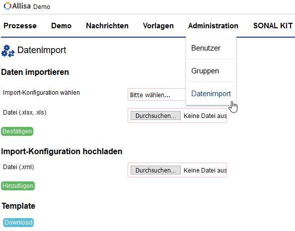295x231 pixels.
Task: Click the blue Download template button
Action: tap(18, 223)
